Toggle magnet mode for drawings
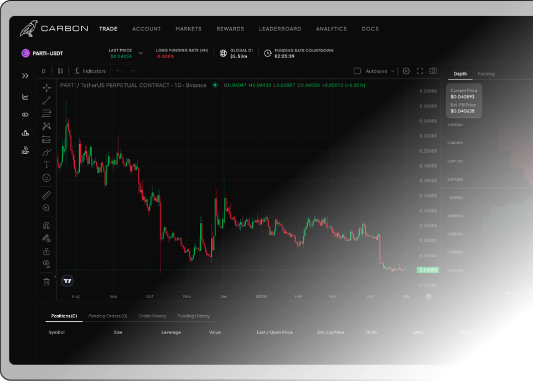Viewport: 533px width, 381px height. click(x=46, y=225)
